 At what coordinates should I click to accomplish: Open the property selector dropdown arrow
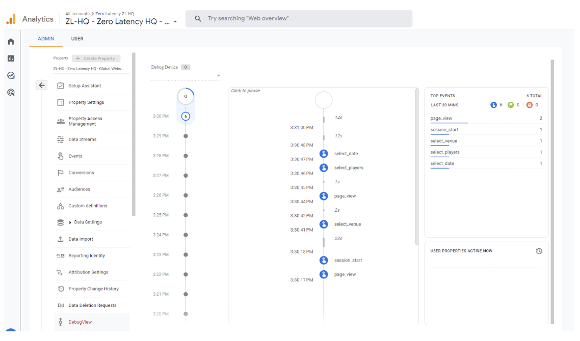tap(175, 22)
